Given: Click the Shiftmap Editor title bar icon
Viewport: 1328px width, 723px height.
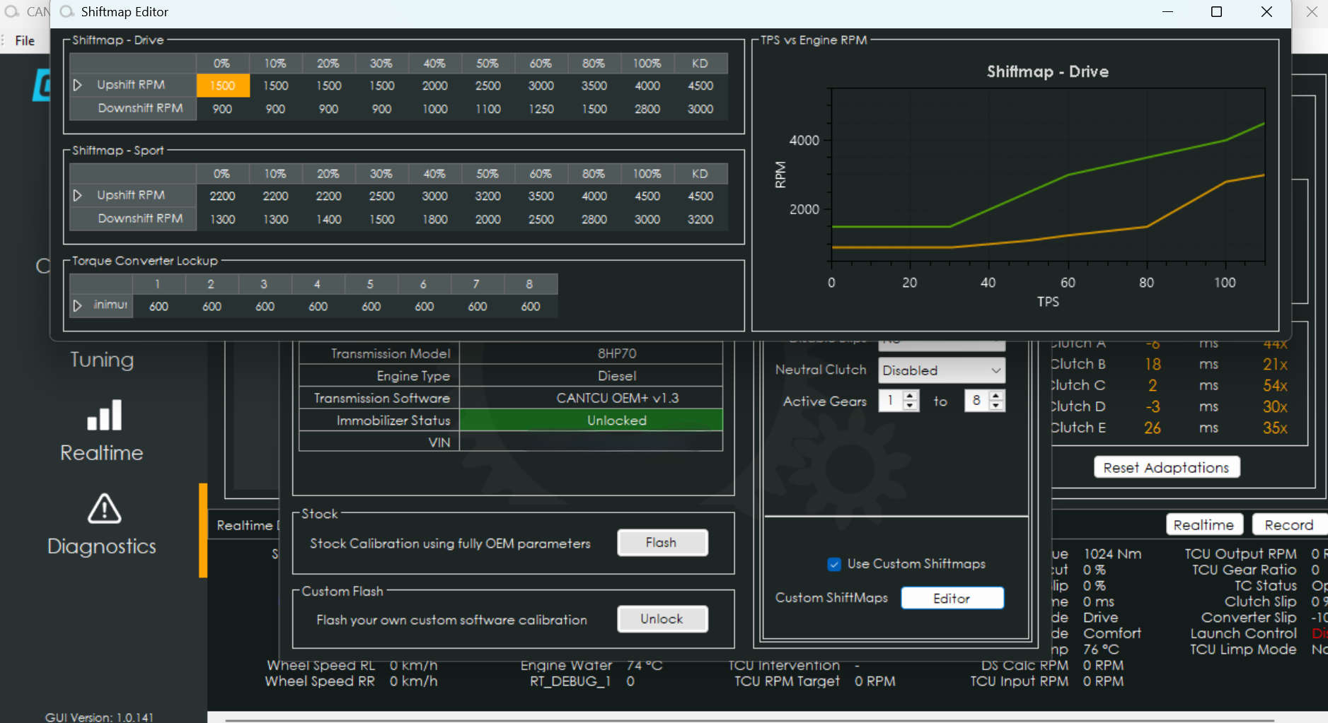Looking at the screenshot, I should [x=67, y=12].
